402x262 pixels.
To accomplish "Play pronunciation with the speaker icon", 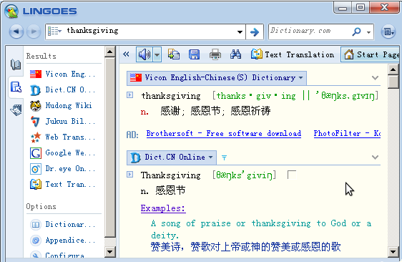I will click(x=144, y=54).
